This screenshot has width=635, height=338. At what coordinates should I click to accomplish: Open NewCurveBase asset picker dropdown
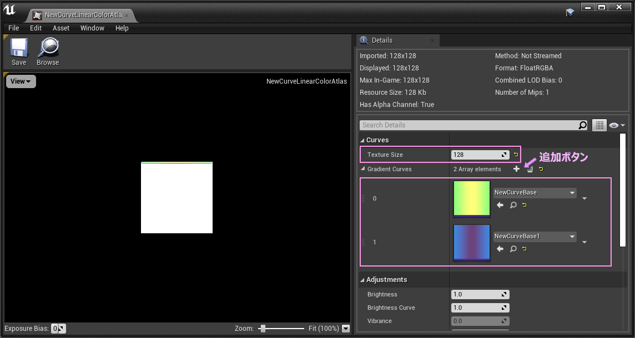[535, 193]
